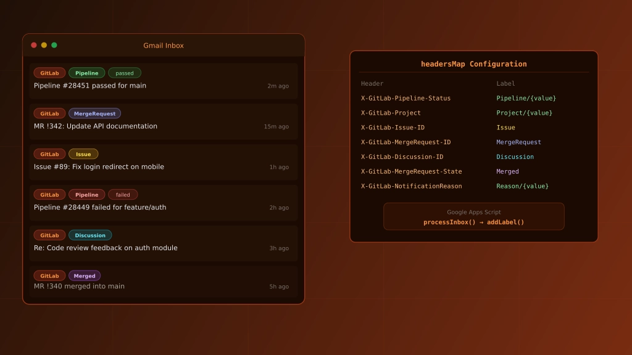The image size is (632, 355).
Task: Open 'Issue #89: Fix login redirect' email
Action: 99,167
